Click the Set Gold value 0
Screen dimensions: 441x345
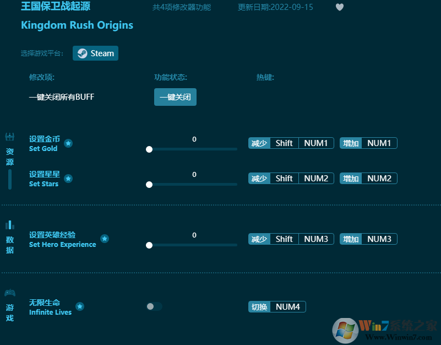[x=194, y=139]
